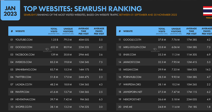The height and width of the screenshot is (112, 212).
Task: Click the 14.3 average pages value
Action: (208, 70)
